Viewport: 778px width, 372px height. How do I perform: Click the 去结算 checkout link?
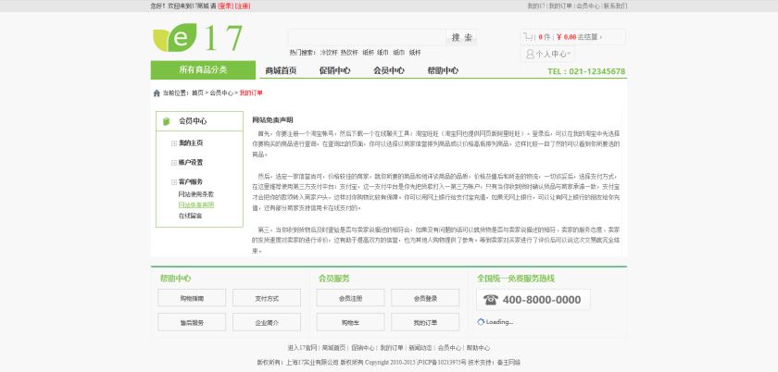[x=589, y=37]
